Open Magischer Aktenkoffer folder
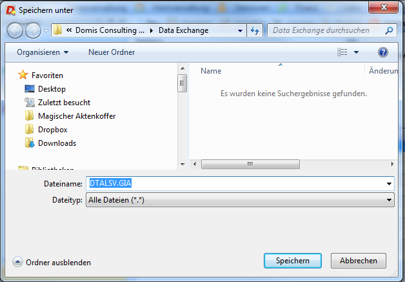 (77, 116)
